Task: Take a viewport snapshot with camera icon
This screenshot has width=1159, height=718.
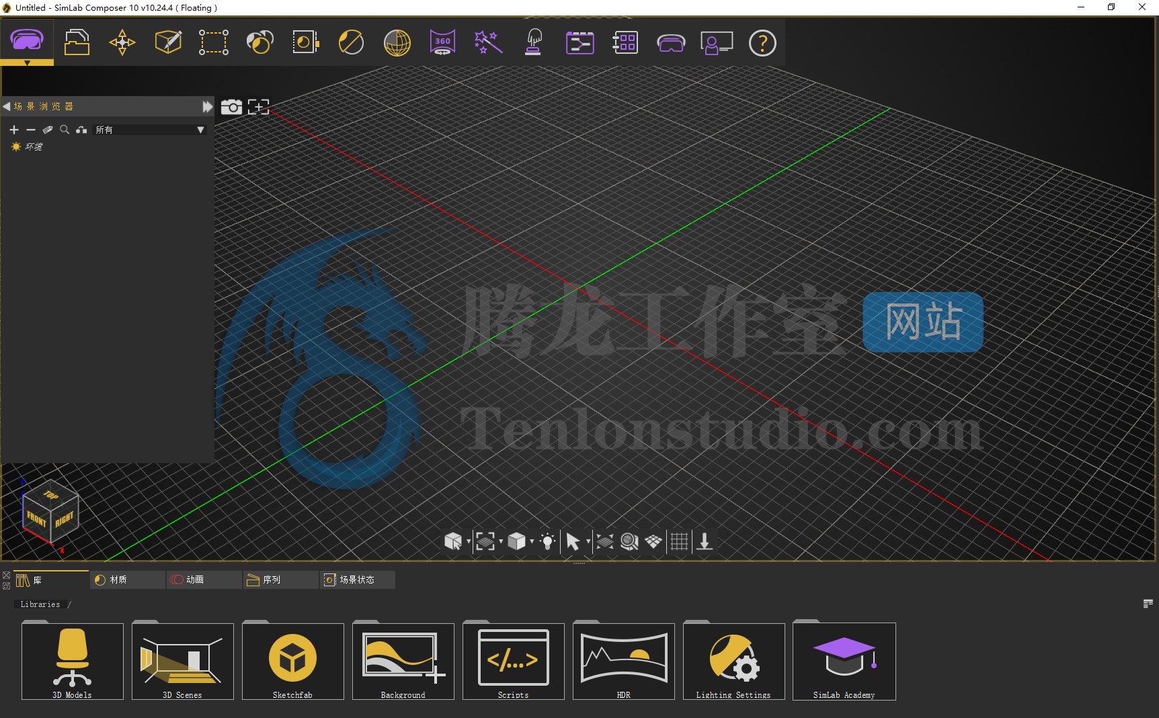Action: [231, 106]
